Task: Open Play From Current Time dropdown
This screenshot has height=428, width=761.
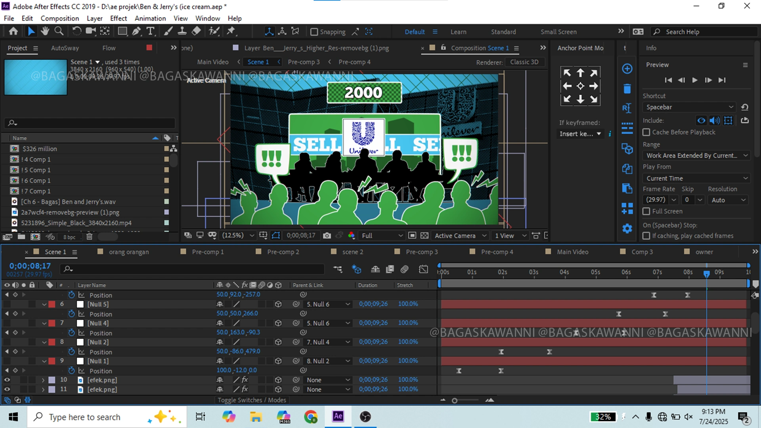Action: [696, 178]
